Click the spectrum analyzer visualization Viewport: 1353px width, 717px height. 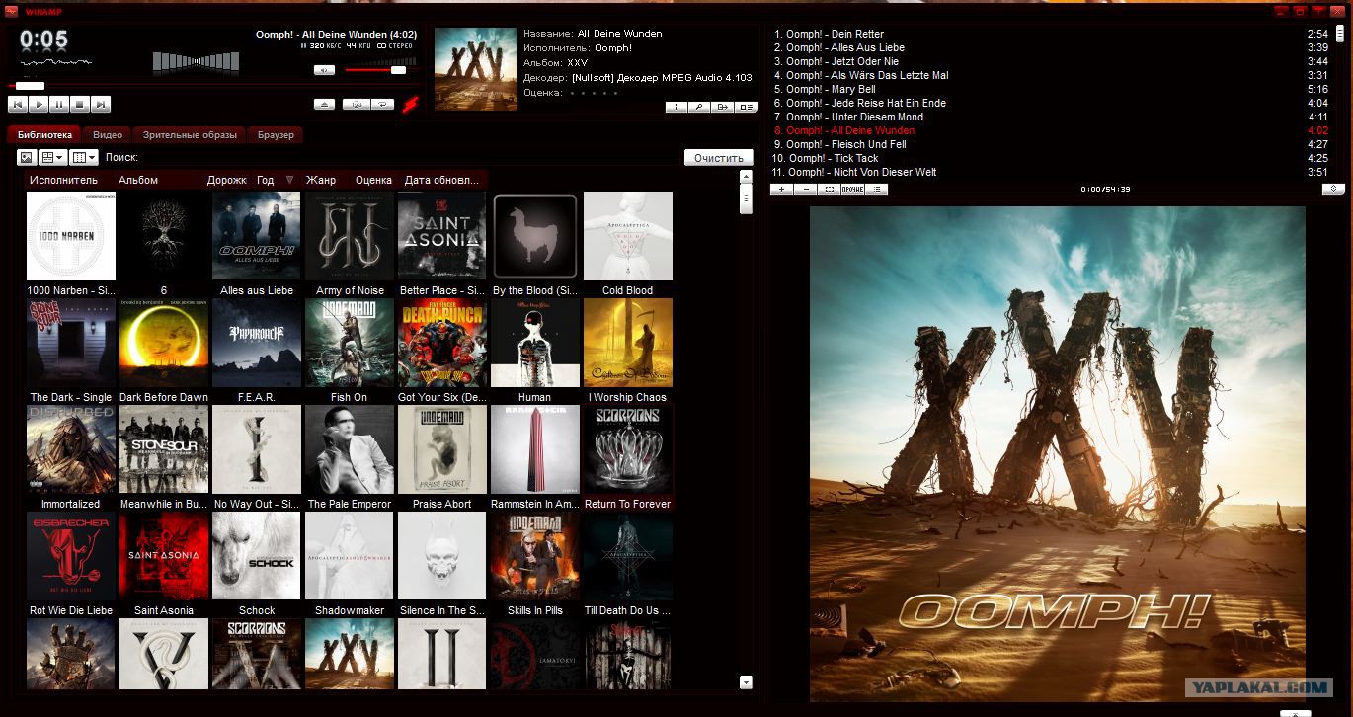pos(196,62)
